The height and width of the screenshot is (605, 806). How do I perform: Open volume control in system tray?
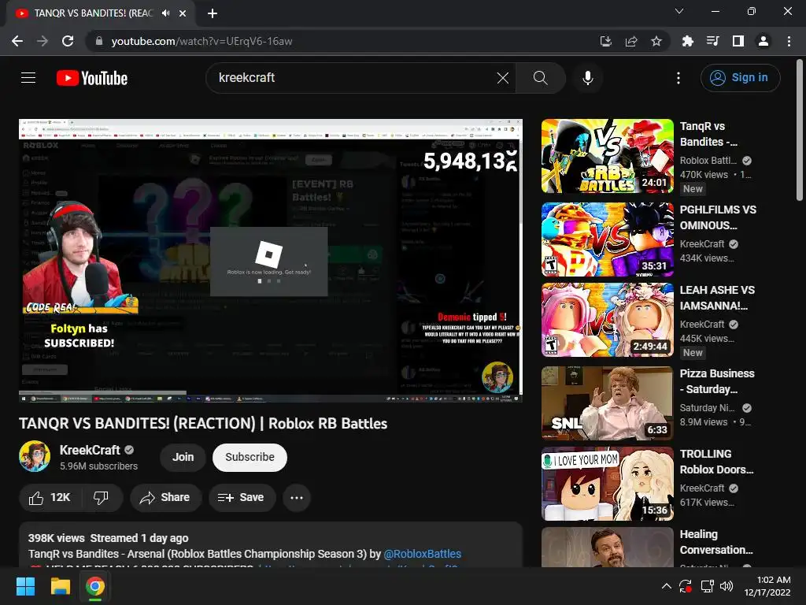point(727,586)
